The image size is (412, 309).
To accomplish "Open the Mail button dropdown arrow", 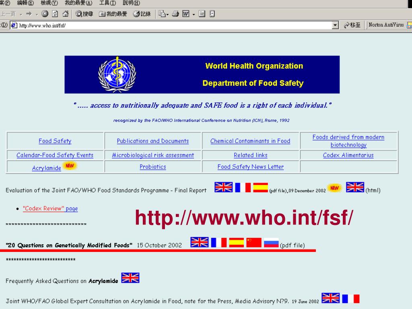I will pos(168,14).
